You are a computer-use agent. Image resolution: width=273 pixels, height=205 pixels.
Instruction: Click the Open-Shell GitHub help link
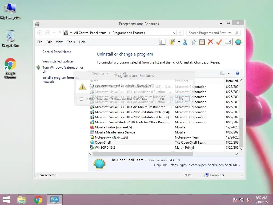click(x=205, y=165)
